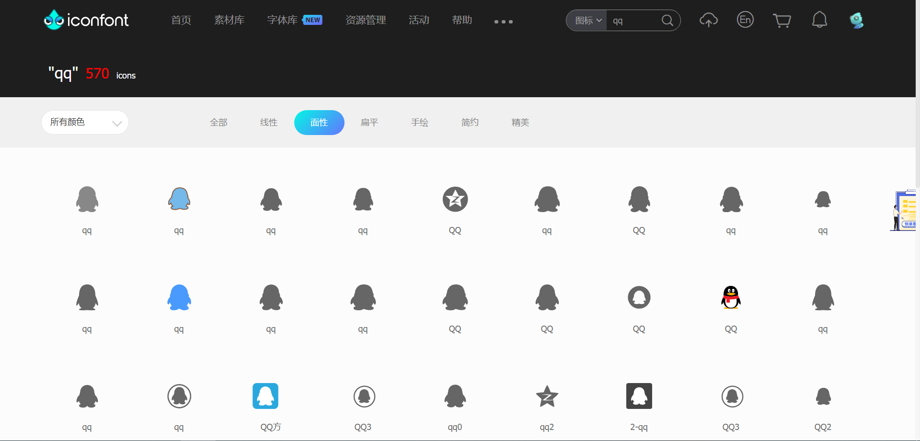Select the 扁平 style filter
Viewport: 920px width, 441px height.
[369, 123]
